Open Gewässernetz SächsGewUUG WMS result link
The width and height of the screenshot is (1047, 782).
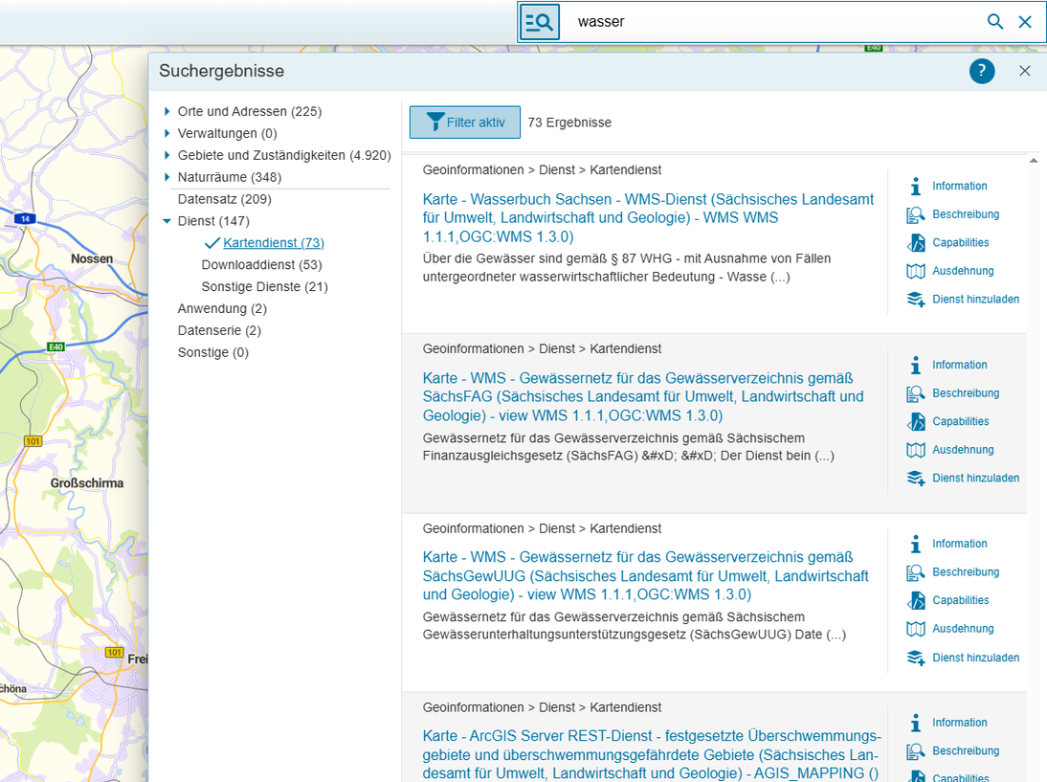coord(646,575)
